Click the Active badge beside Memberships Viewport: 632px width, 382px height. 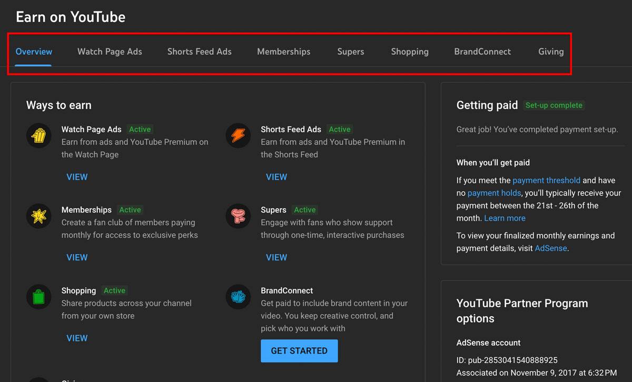point(130,210)
